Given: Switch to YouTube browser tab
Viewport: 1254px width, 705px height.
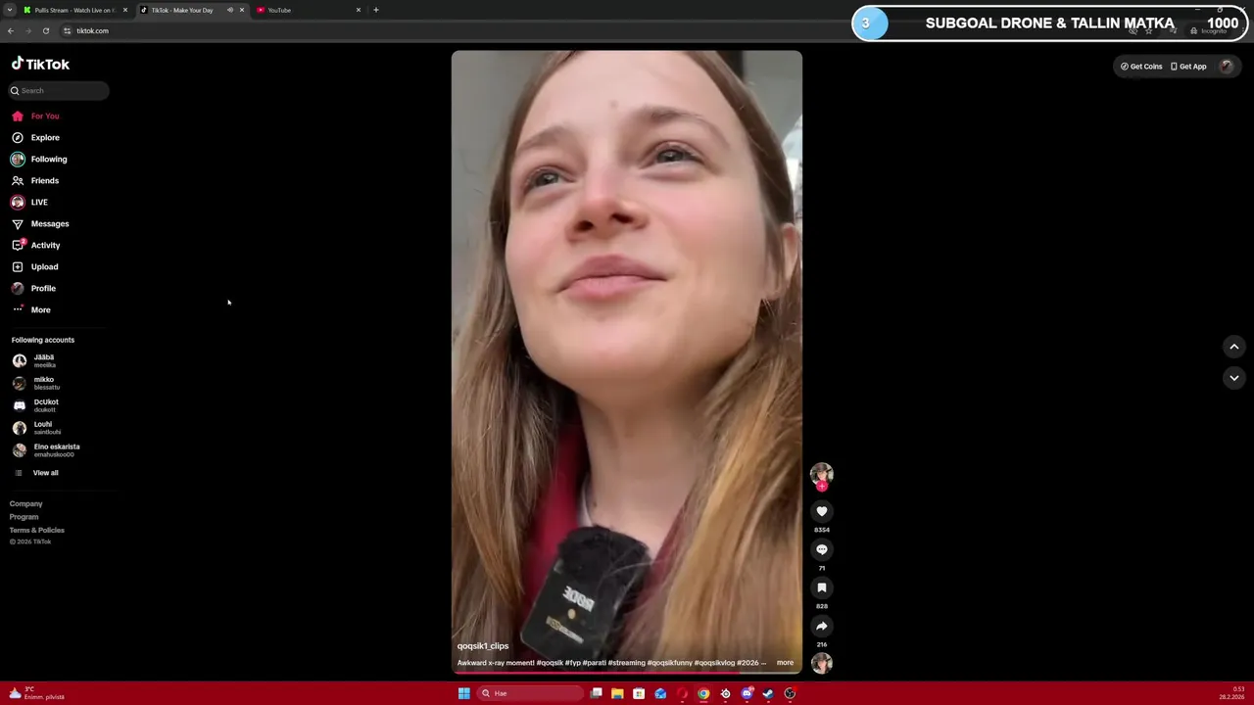Looking at the screenshot, I should 309,10.
